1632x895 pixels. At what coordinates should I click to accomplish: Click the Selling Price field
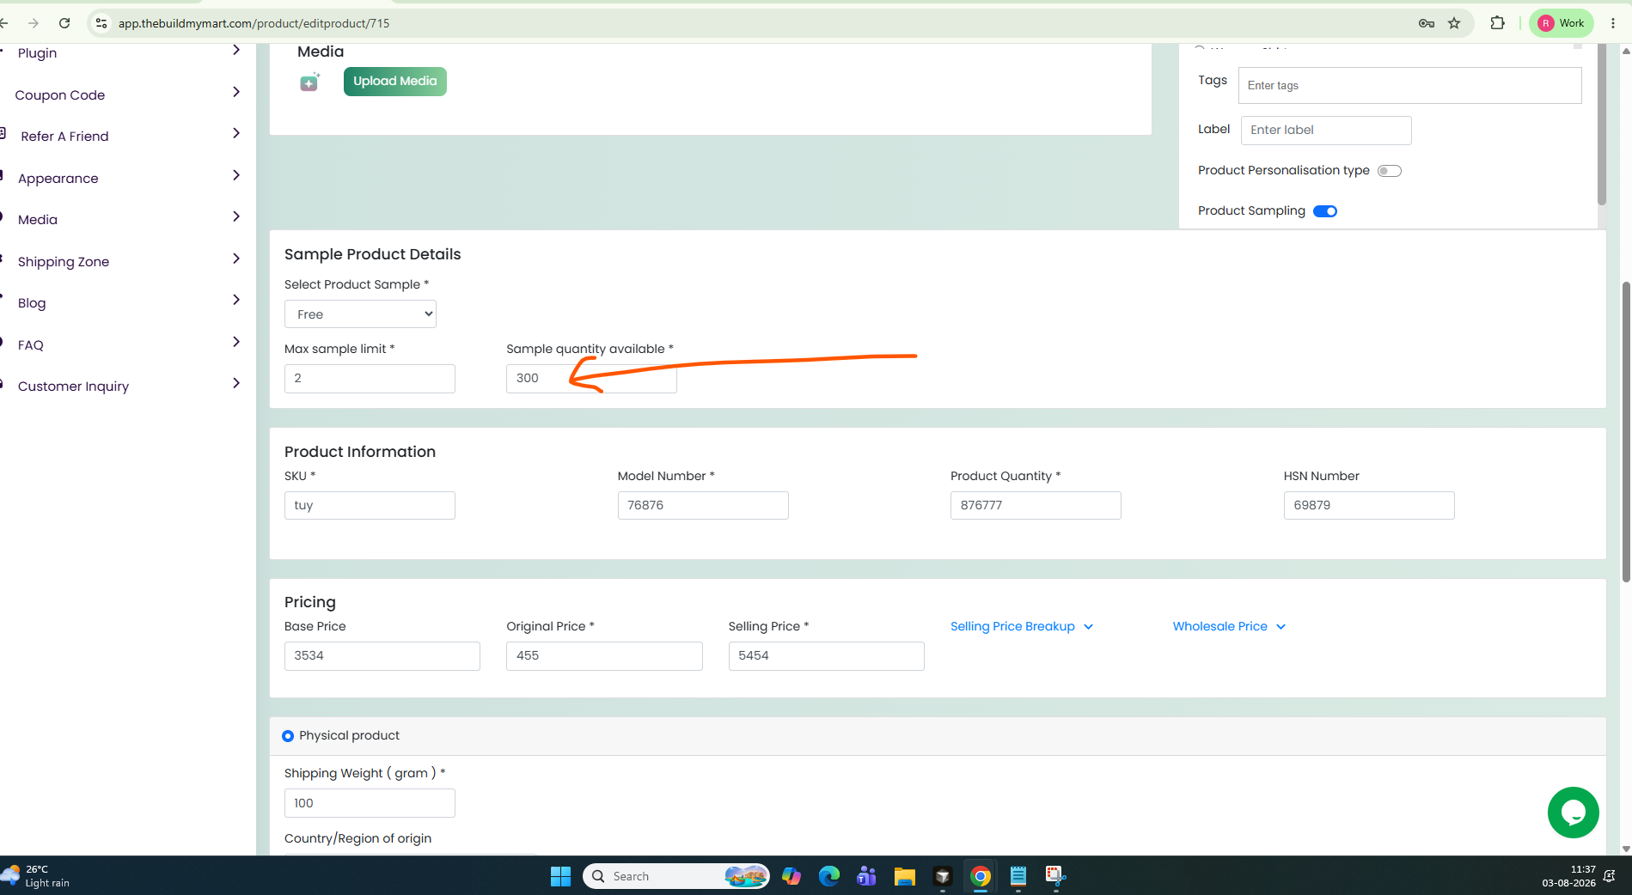point(827,656)
